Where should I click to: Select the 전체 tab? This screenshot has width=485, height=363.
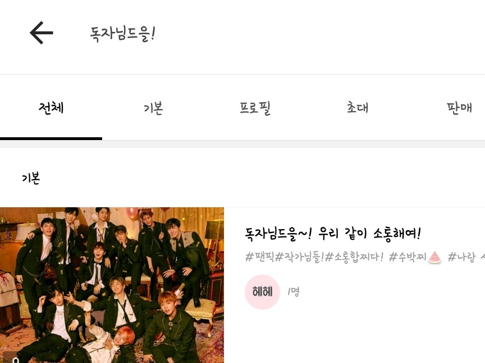click(51, 108)
